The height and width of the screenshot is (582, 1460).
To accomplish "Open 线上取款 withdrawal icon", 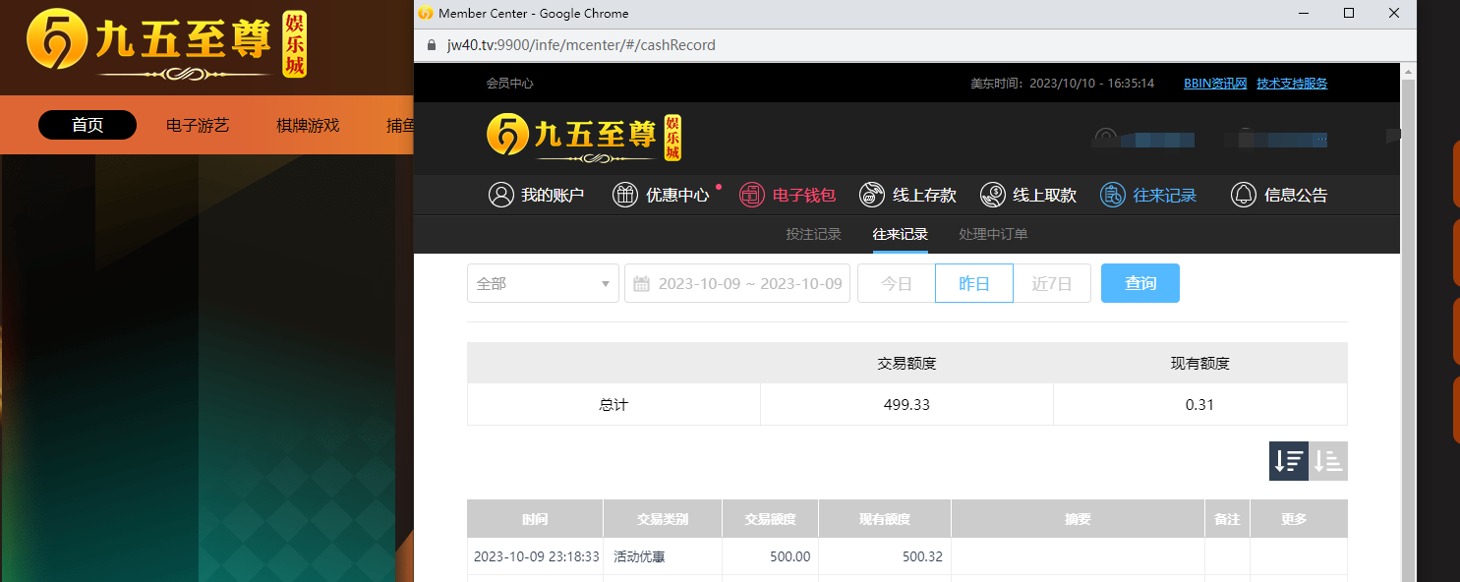I will (x=993, y=195).
